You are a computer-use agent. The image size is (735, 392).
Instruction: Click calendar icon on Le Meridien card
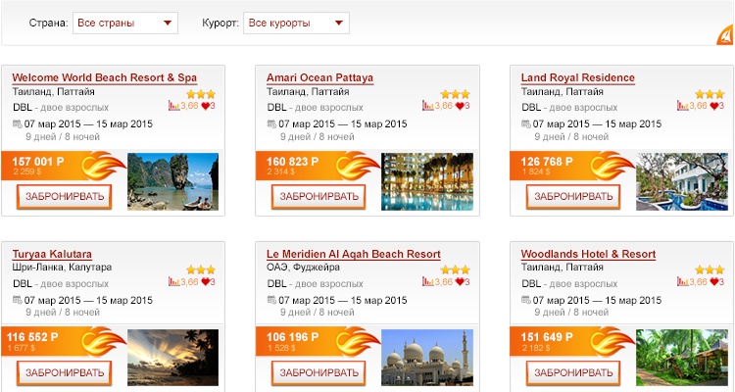click(x=271, y=300)
